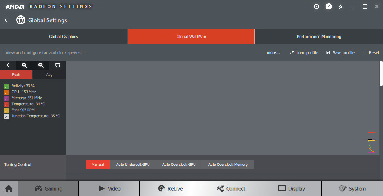Open the Help question mark icon
The width and height of the screenshot is (383, 196).
329,6
